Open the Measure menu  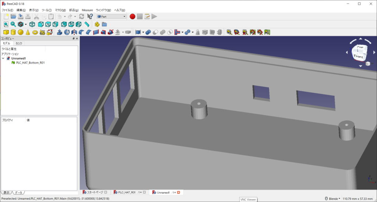(87, 10)
